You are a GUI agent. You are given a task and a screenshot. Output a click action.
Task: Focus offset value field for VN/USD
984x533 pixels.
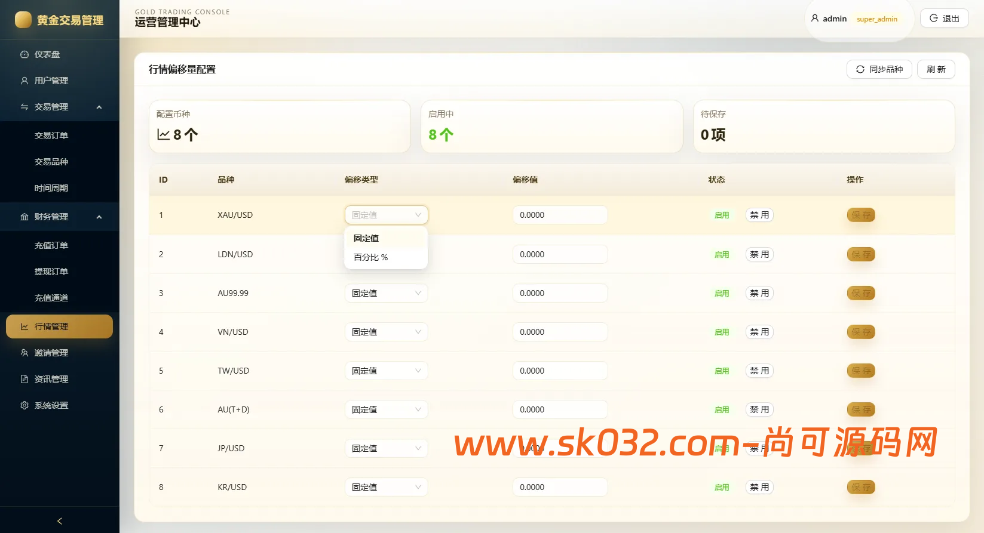tap(560, 332)
